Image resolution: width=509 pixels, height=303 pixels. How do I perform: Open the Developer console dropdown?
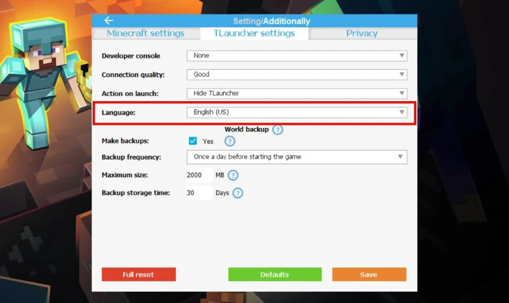coord(297,56)
